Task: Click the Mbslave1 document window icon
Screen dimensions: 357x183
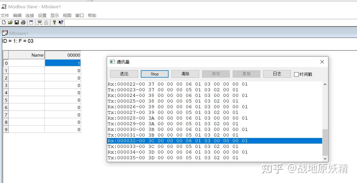Action: [5, 33]
